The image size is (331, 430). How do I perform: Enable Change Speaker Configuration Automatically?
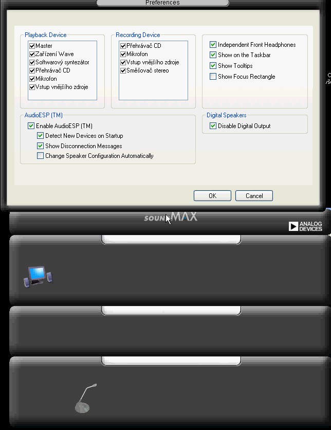point(40,156)
